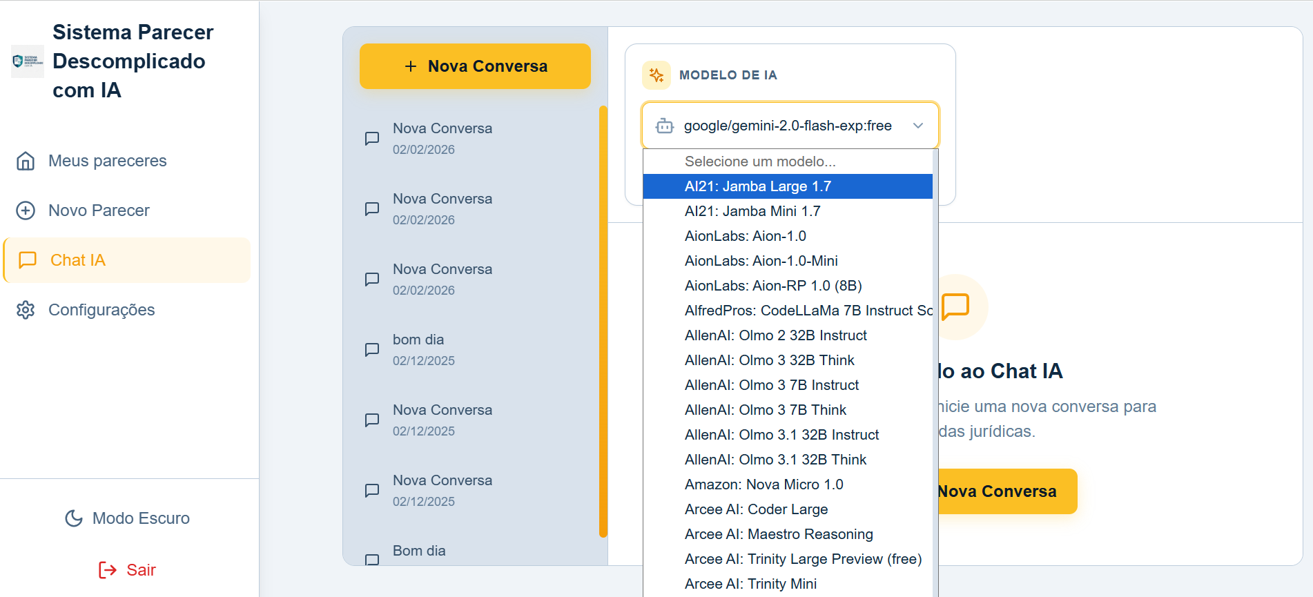Select Chat IA in sidebar
The height and width of the screenshot is (597, 1313).
tap(127, 260)
